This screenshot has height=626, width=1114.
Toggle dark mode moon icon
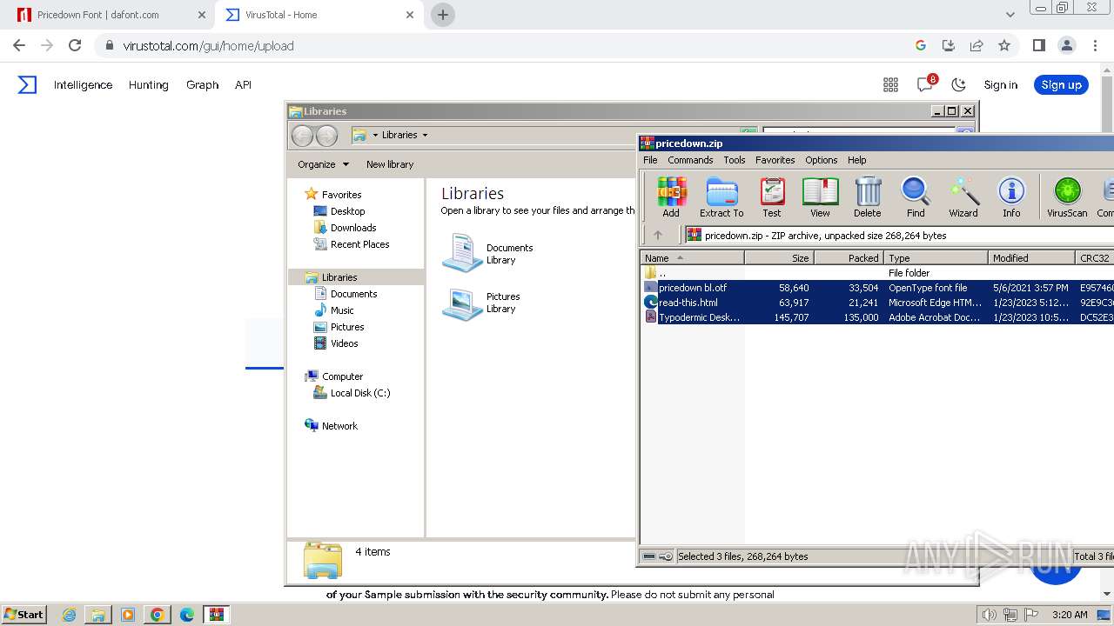click(x=959, y=84)
